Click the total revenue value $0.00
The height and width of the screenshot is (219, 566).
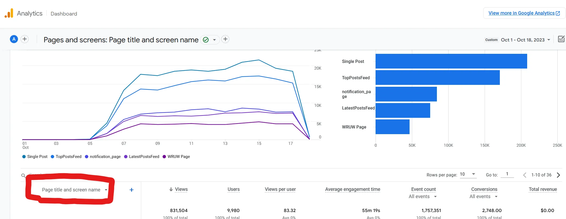[x=547, y=210]
